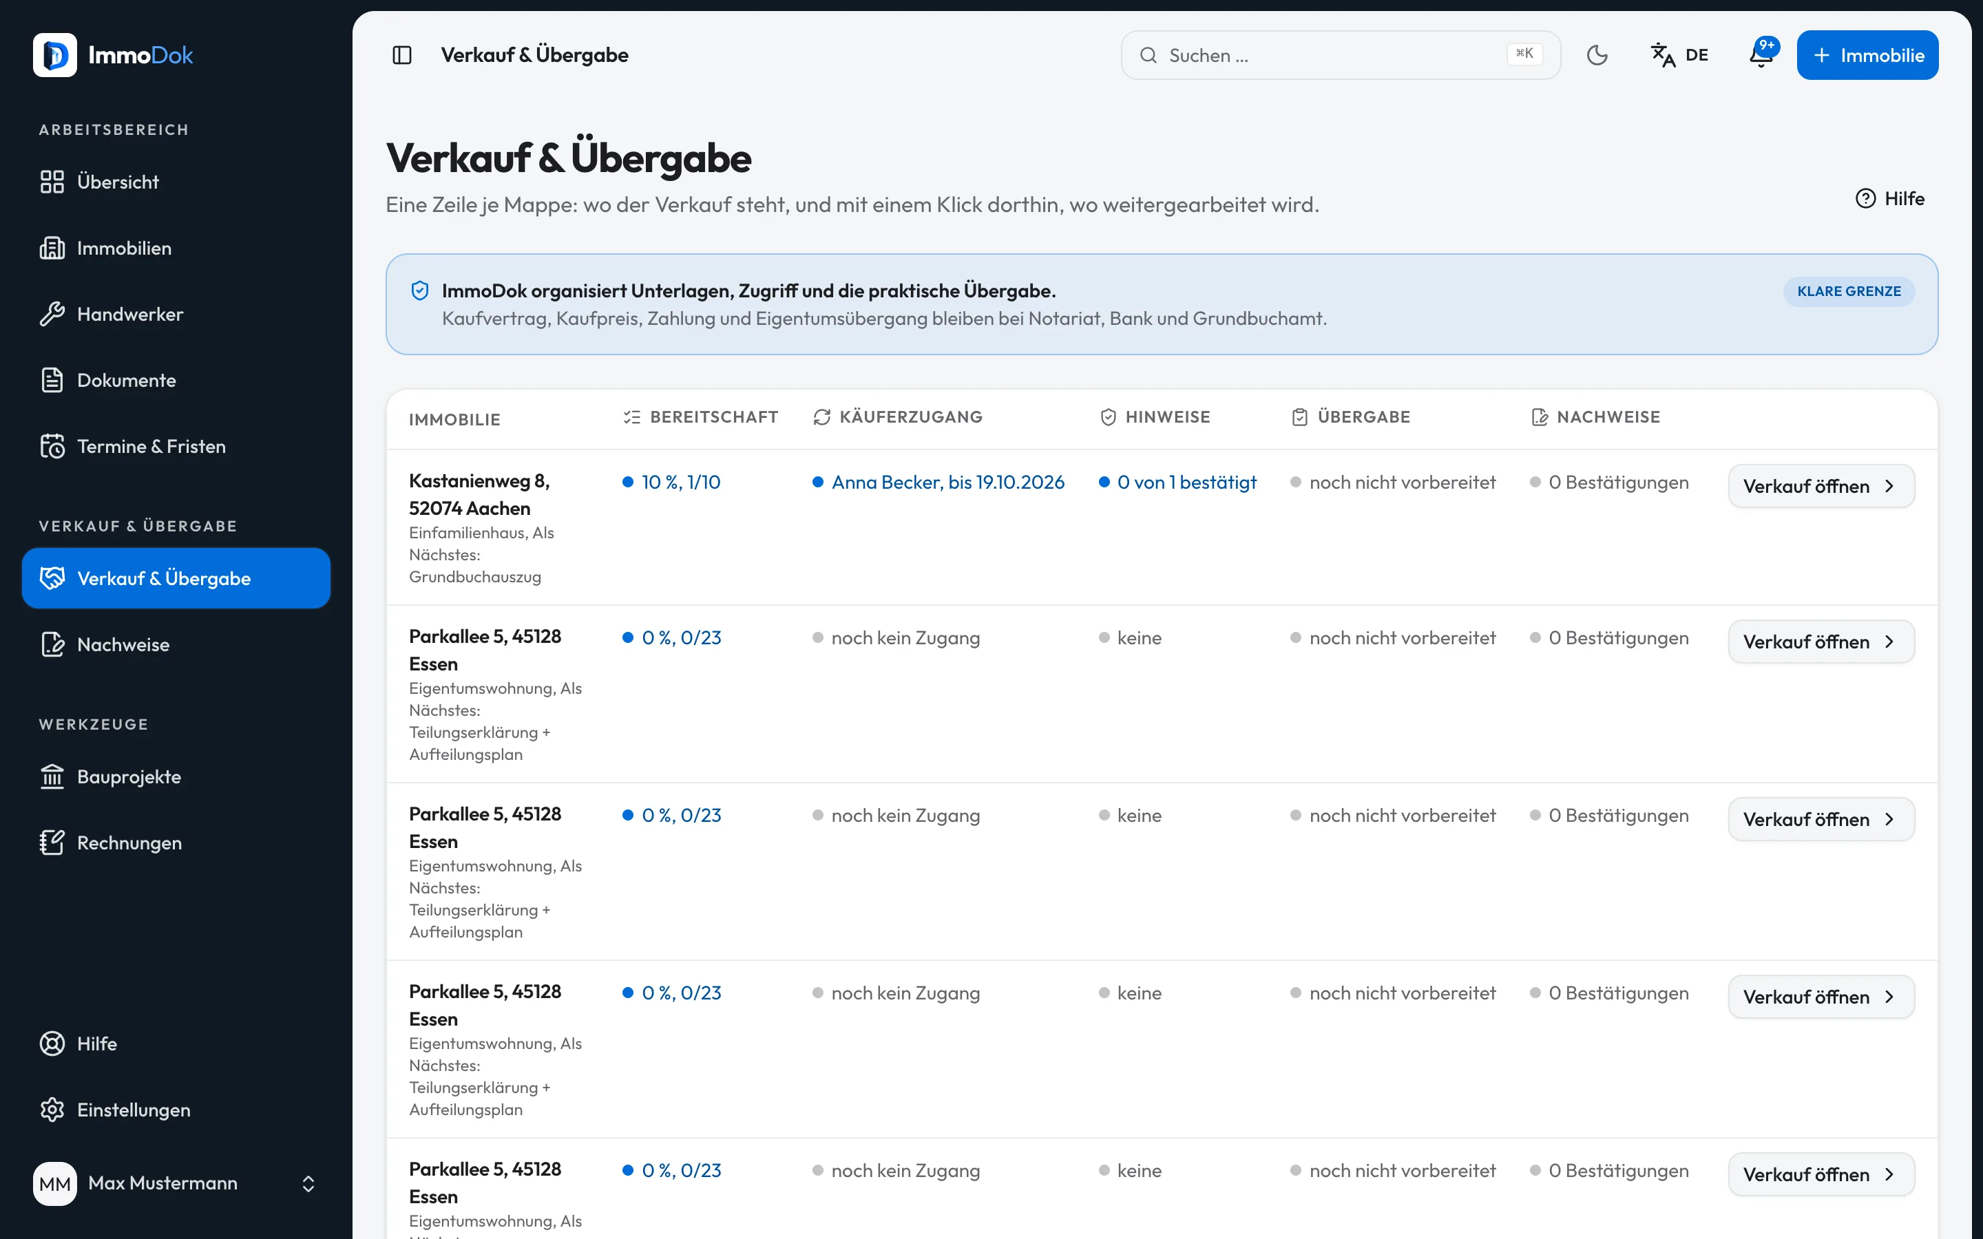This screenshot has width=1983, height=1239.
Task: Click the translate icon in the header
Action: [x=1663, y=55]
